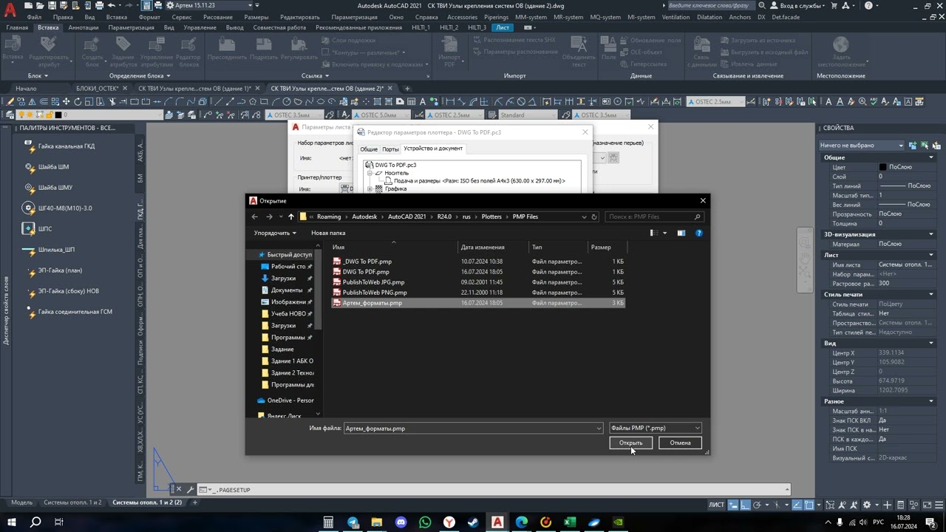Toggle the ЛИСТ paper space button in the status bar
Image resolution: width=946 pixels, height=532 pixels.
pyautogui.click(x=716, y=504)
